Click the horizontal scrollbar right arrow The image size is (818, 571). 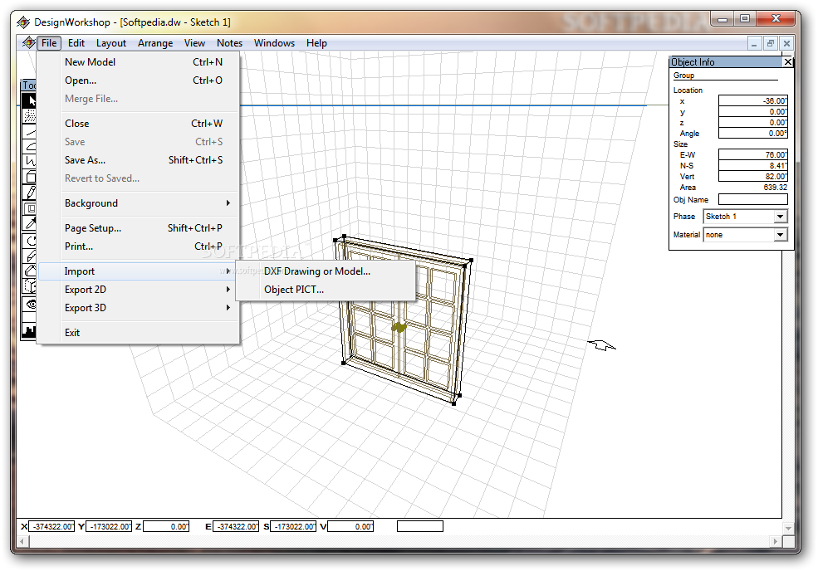pyautogui.click(x=776, y=542)
